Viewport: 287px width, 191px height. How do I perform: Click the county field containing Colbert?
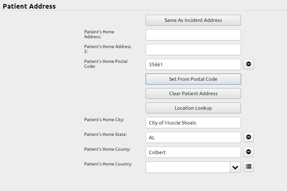[x=193, y=152]
